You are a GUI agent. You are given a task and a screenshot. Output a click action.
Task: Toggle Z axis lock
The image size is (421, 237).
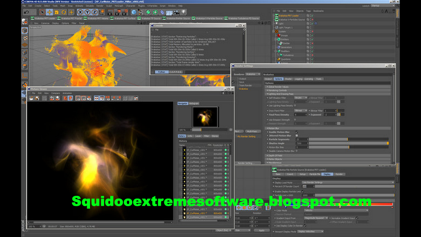tap(95, 12)
